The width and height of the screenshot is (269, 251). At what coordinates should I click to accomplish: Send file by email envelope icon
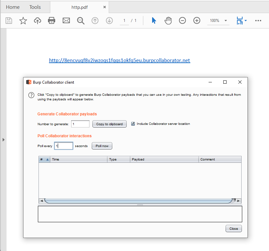click(66, 21)
